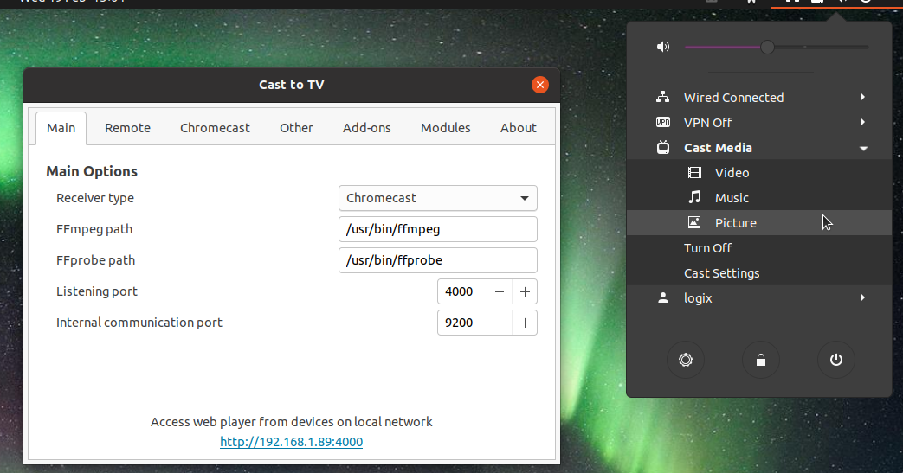Click the logix menu label
The image size is (903, 473).
(x=698, y=298)
